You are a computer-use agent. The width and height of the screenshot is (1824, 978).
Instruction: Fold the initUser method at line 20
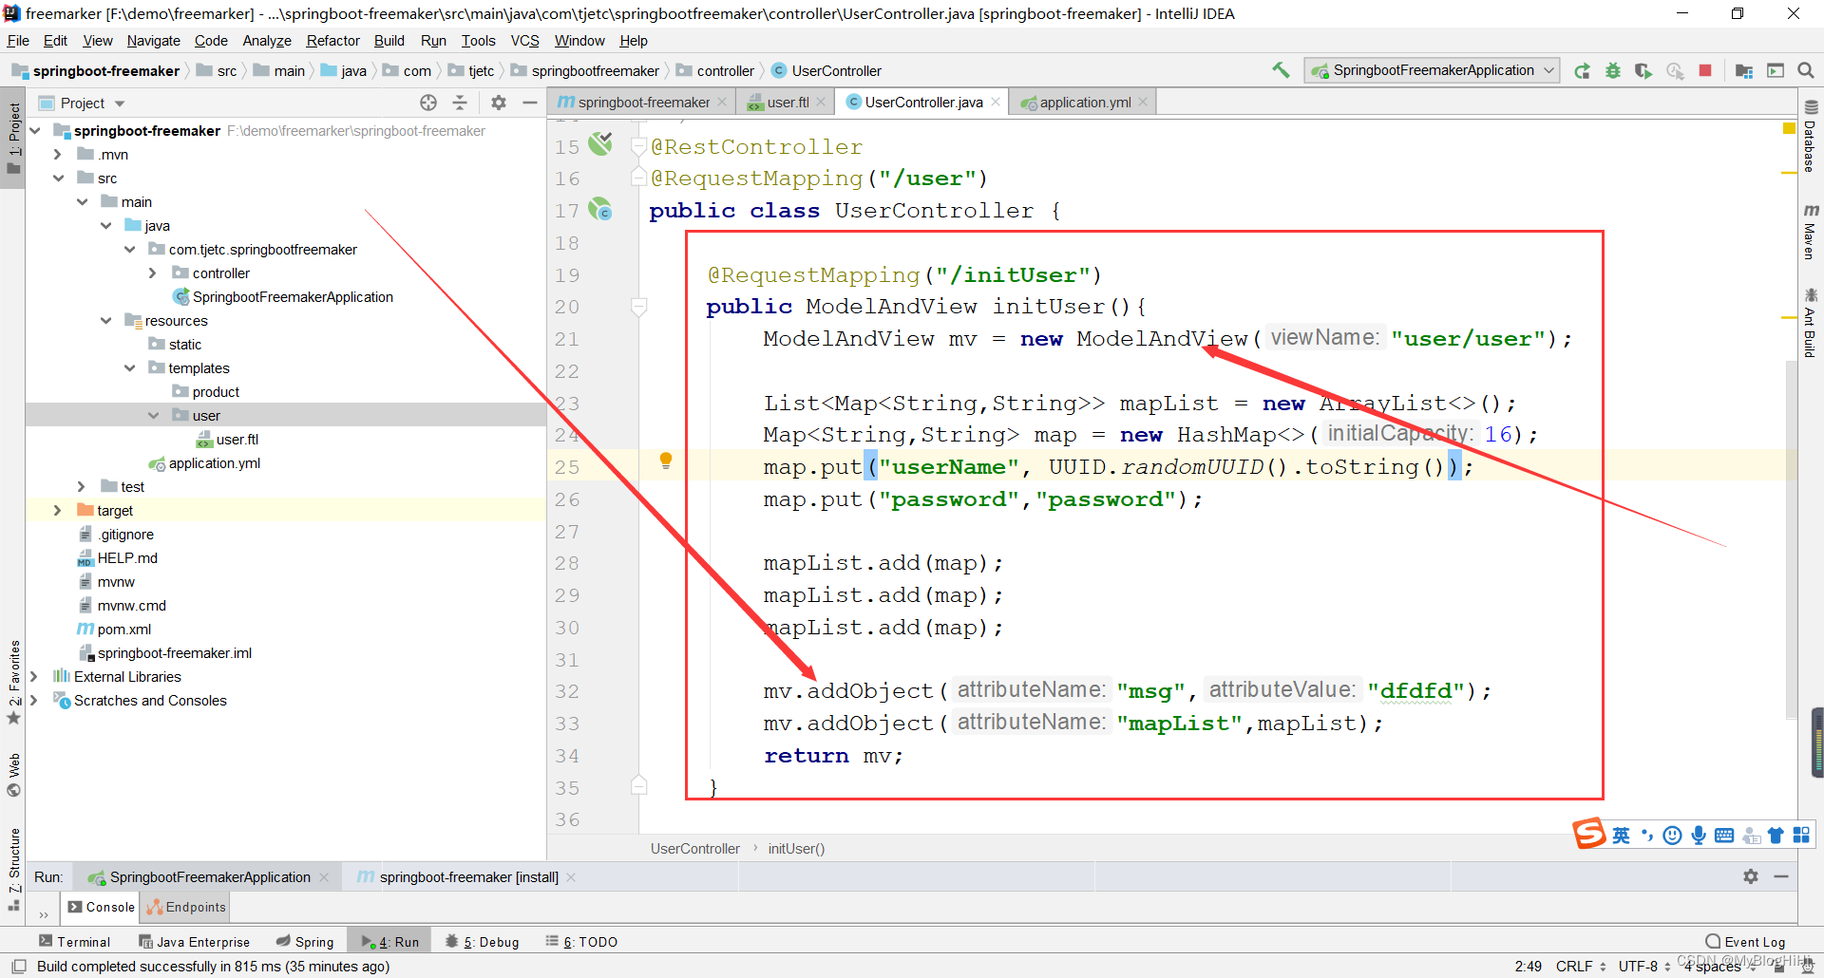pyautogui.click(x=639, y=306)
